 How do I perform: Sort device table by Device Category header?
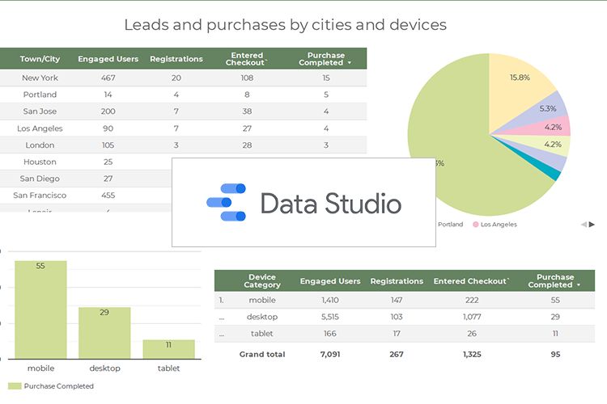pyautogui.click(x=262, y=281)
